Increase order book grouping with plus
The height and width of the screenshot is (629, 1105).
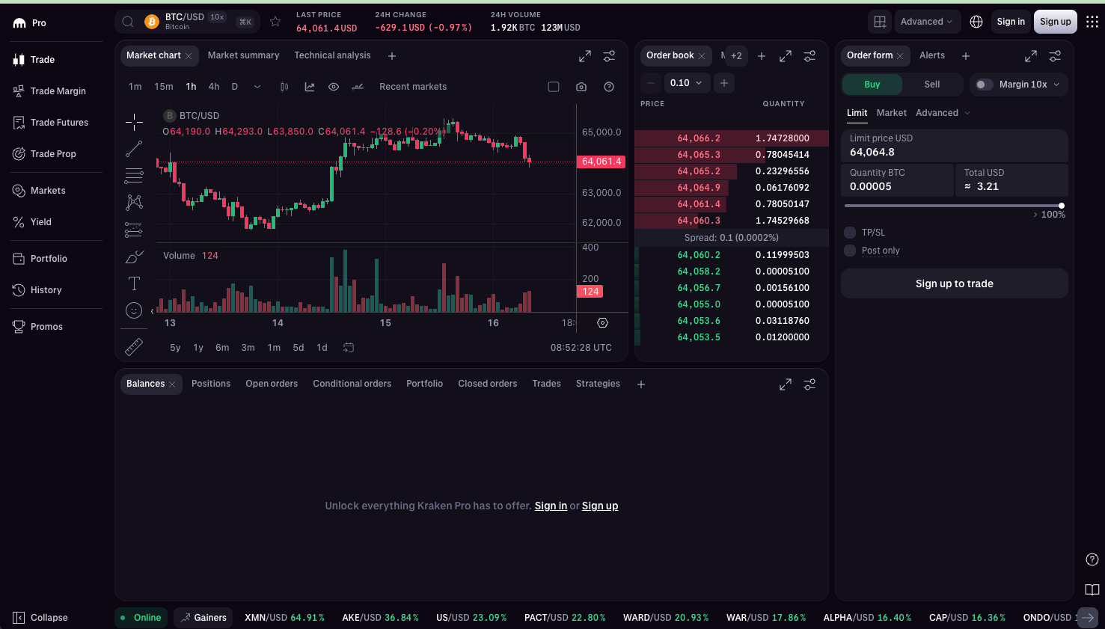click(x=723, y=83)
